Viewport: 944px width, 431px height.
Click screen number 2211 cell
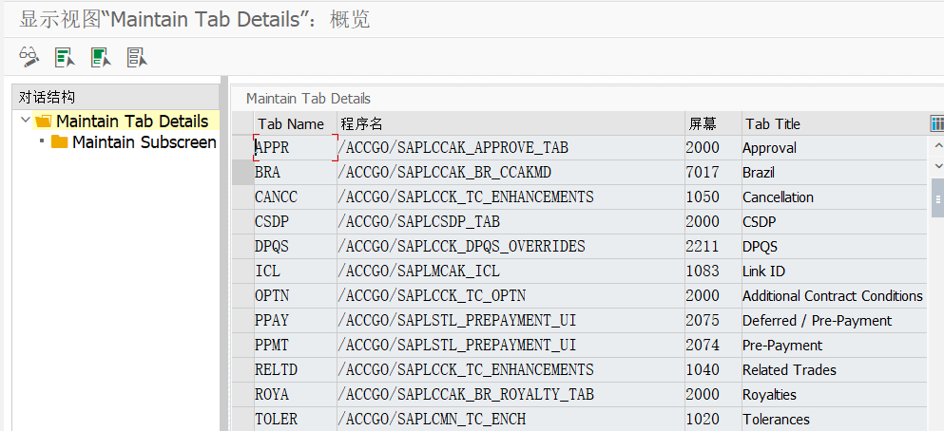(x=713, y=247)
